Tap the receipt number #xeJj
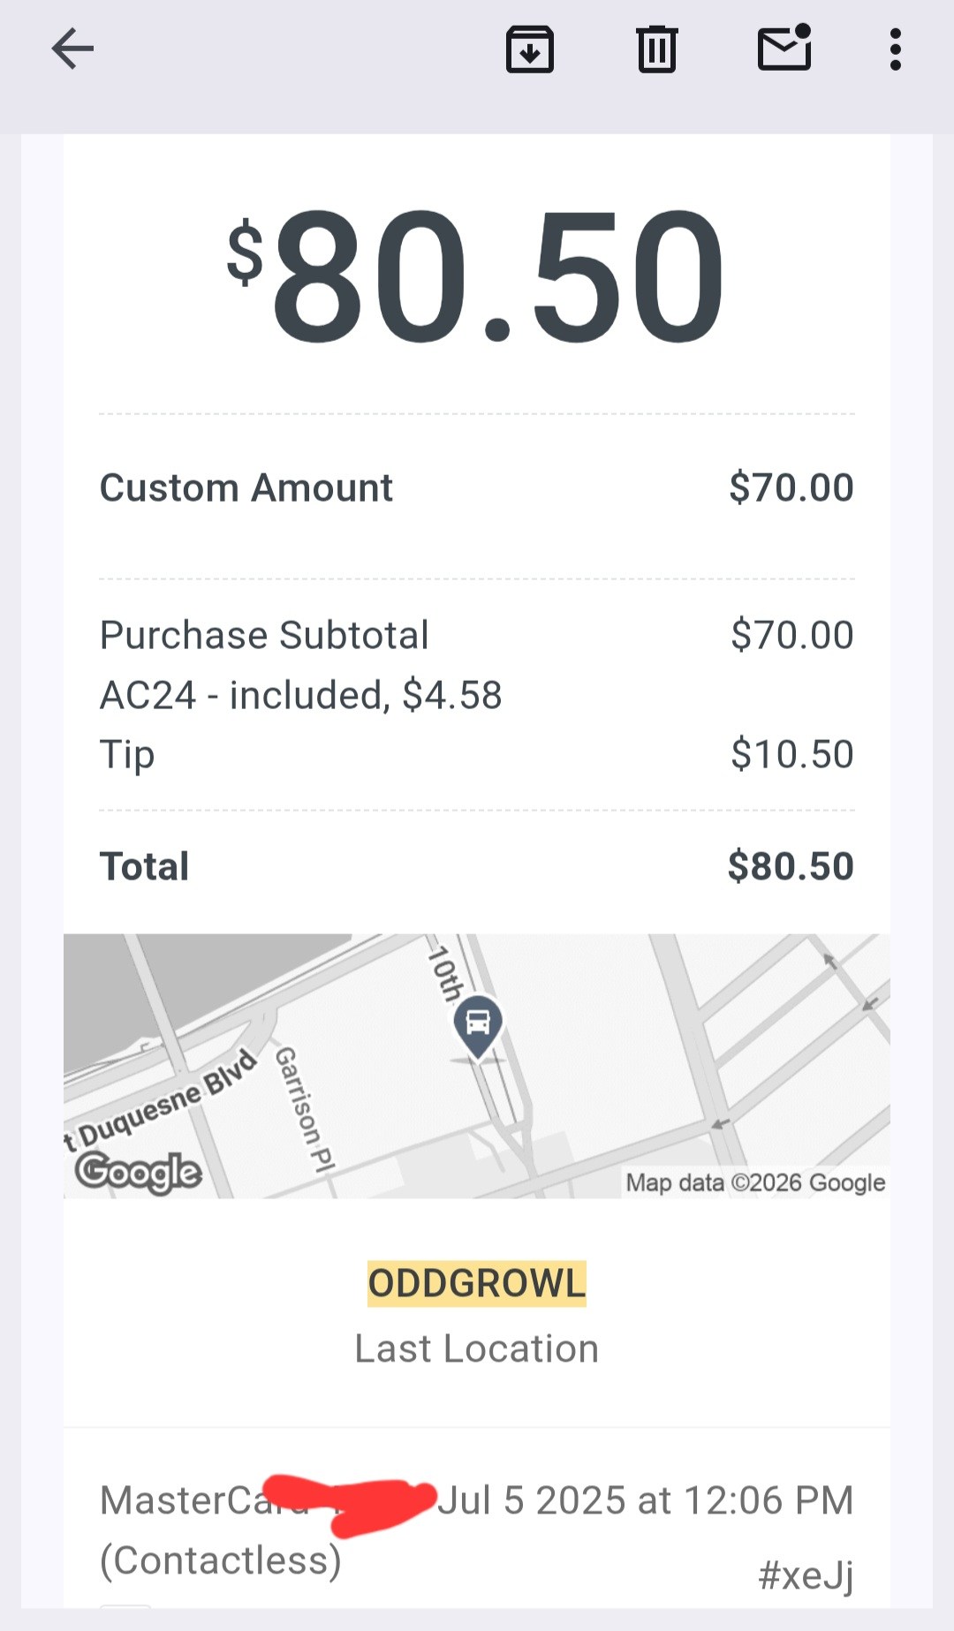 [806, 1574]
